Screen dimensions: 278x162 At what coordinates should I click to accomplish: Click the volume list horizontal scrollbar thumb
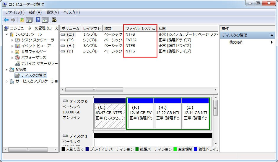point(94,90)
